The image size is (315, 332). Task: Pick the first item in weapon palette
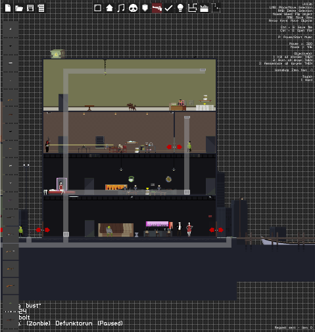11,29
